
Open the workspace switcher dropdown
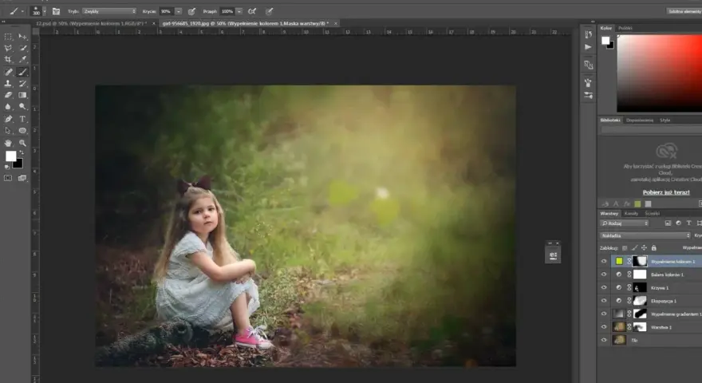click(x=684, y=11)
